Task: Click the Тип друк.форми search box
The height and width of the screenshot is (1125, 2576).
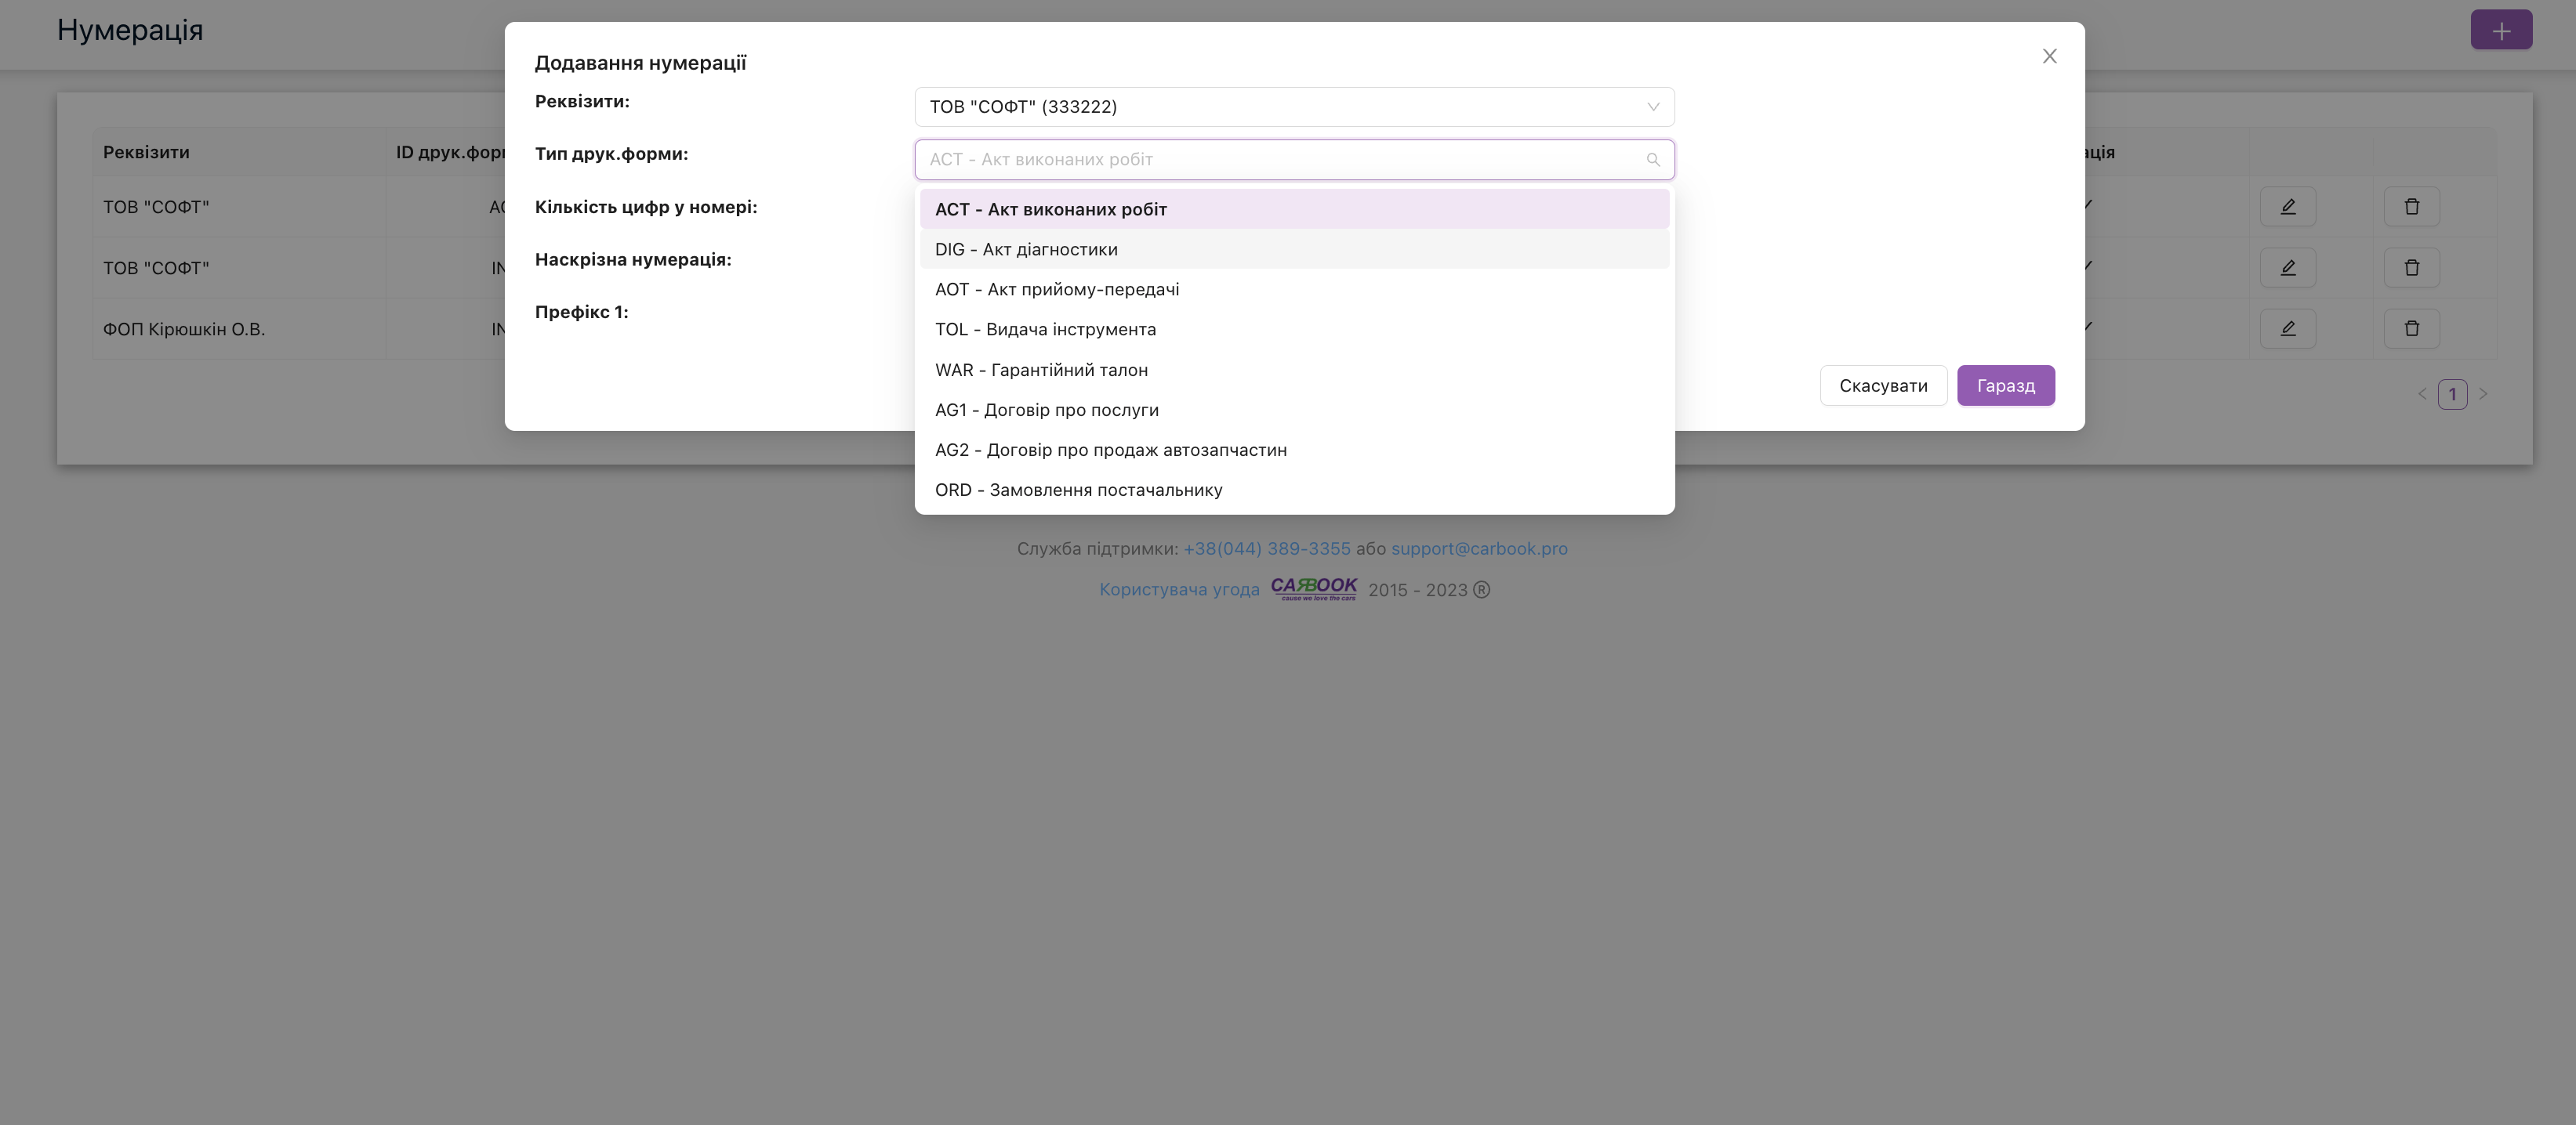Action: [1280, 160]
